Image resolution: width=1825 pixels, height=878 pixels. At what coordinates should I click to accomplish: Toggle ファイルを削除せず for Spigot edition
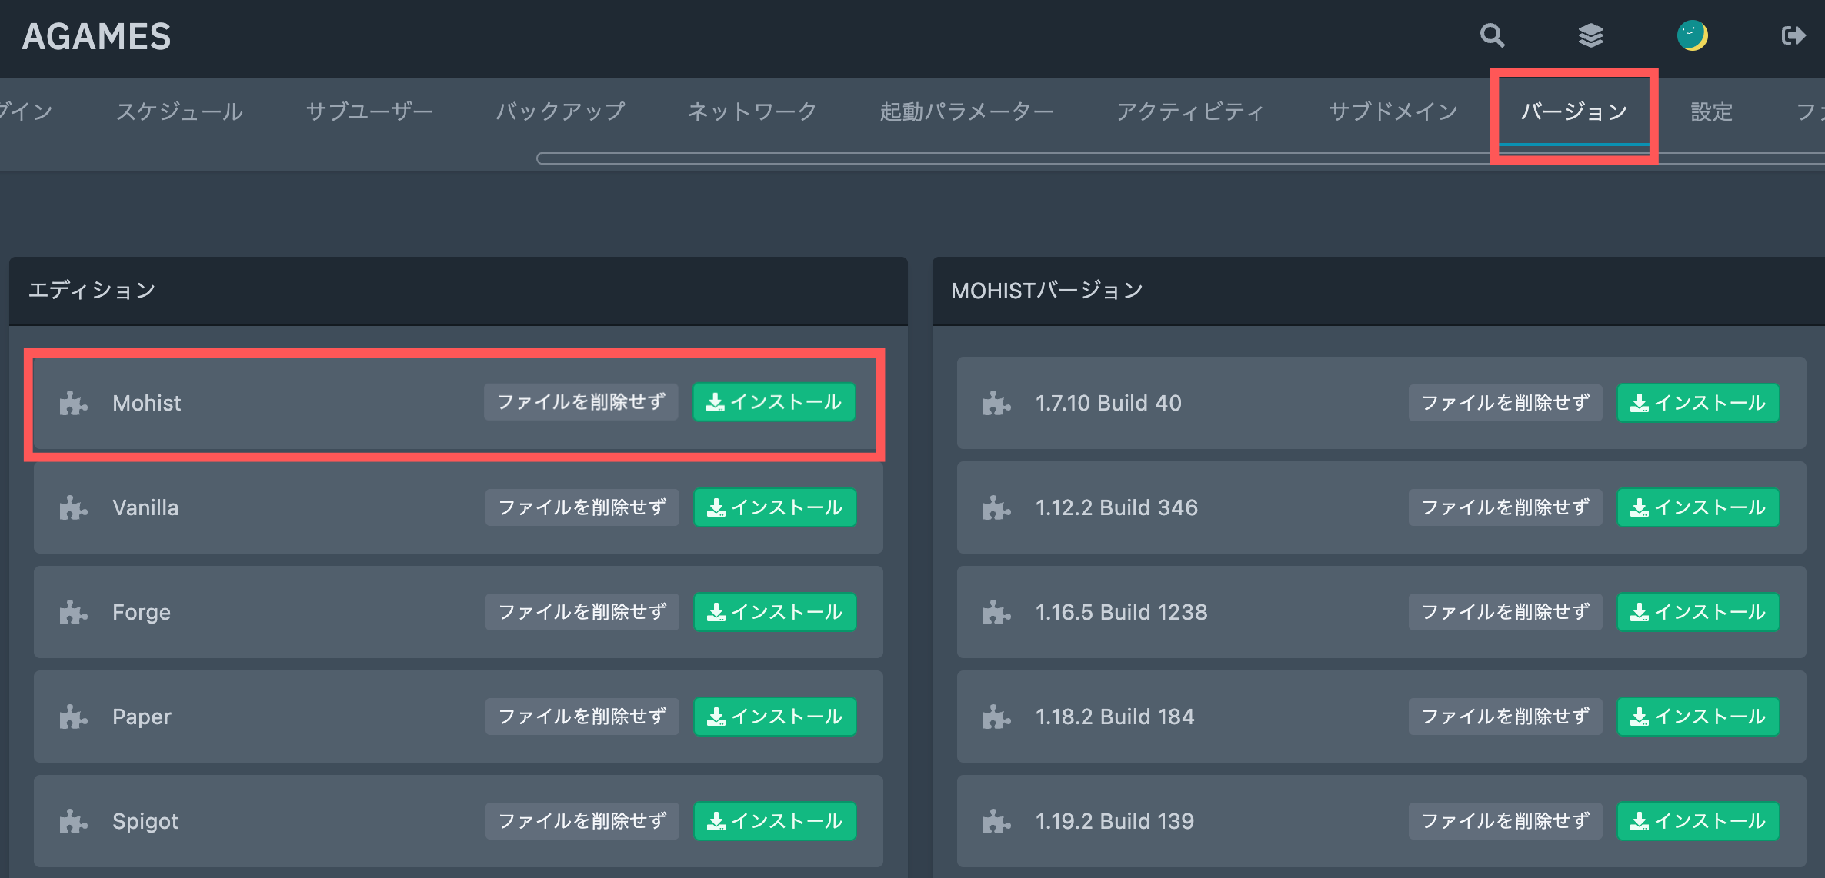(x=582, y=821)
